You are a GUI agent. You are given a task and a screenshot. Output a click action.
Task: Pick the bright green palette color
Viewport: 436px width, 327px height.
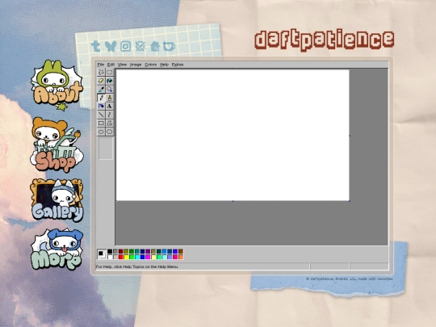pos(132,257)
